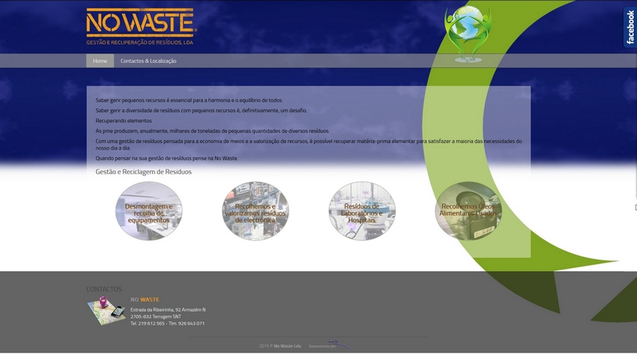Click the postal code 2705-832 Terrugem SNT
This screenshot has width=637, height=358.
[155, 317]
